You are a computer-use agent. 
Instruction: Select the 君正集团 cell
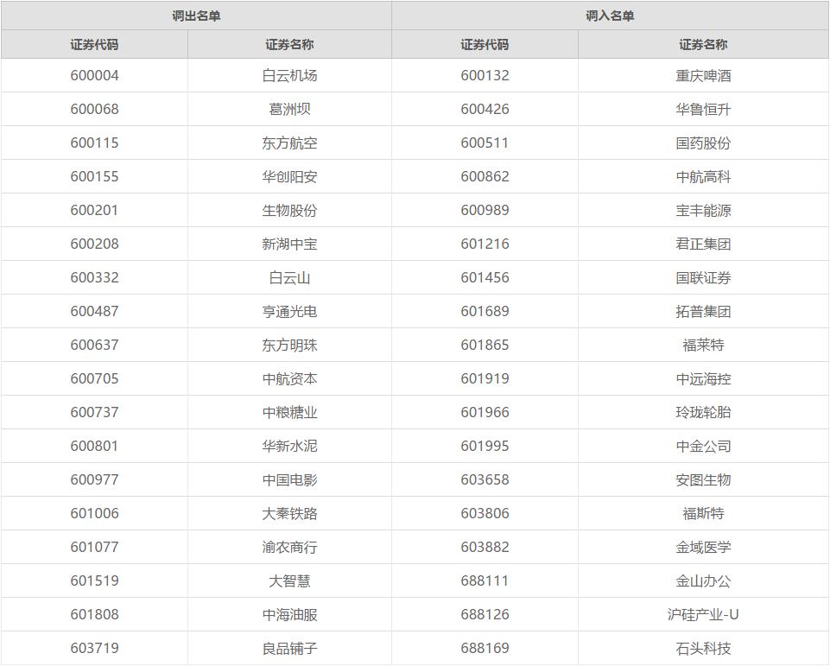(x=703, y=244)
